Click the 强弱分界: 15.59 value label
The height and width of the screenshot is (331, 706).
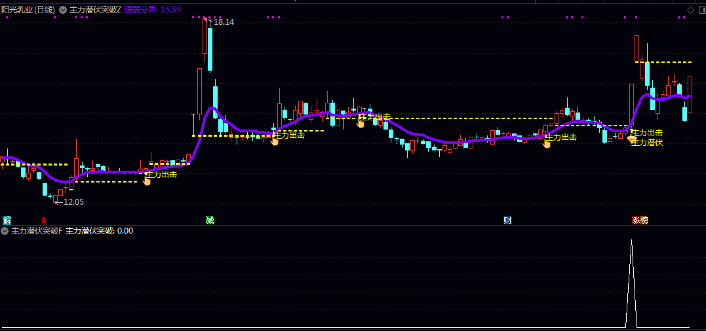(x=153, y=9)
